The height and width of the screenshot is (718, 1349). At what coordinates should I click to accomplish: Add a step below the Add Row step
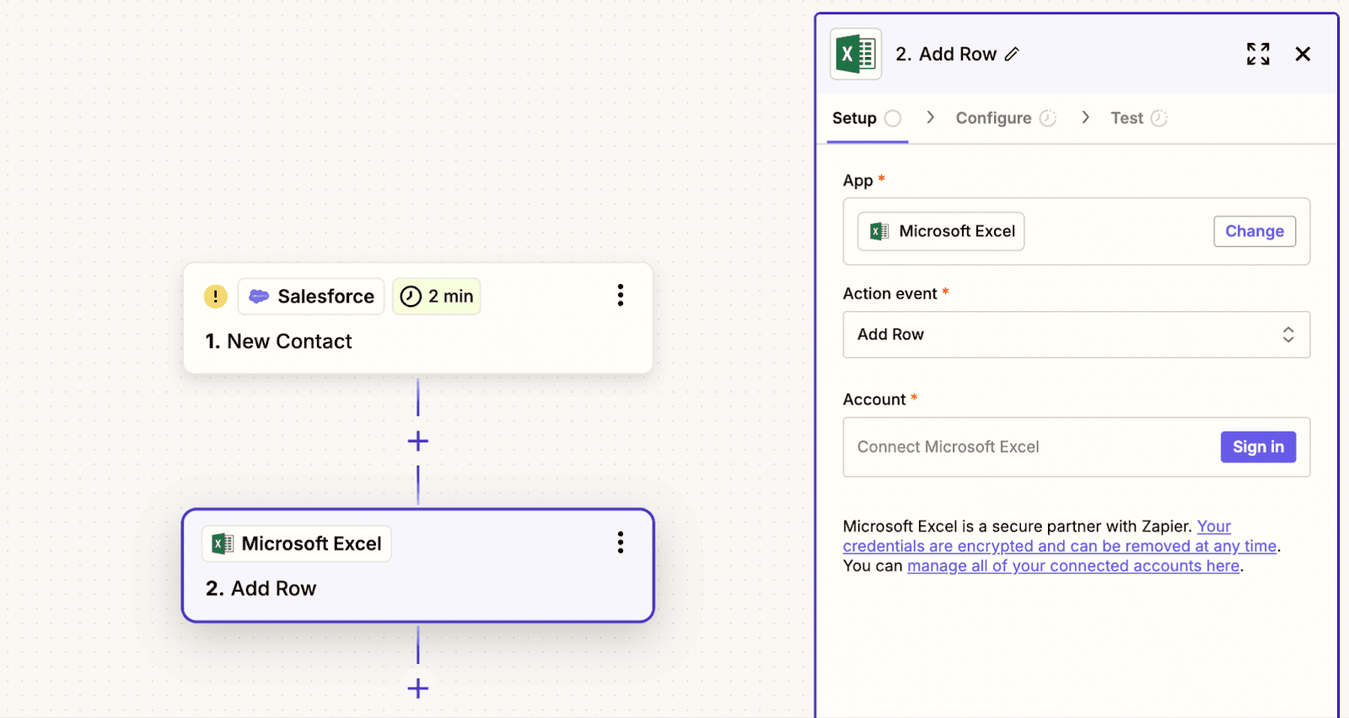pyautogui.click(x=418, y=689)
